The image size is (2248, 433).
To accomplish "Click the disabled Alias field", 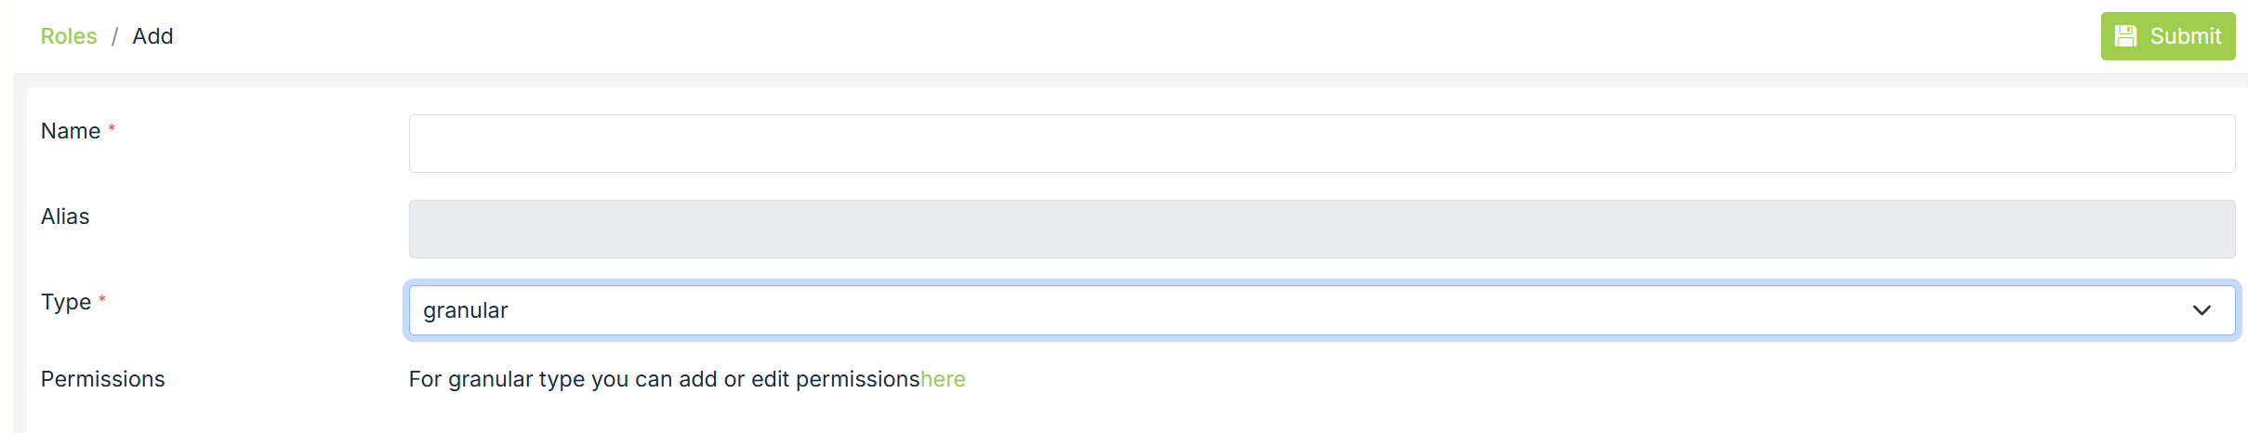I will (x=1320, y=229).
